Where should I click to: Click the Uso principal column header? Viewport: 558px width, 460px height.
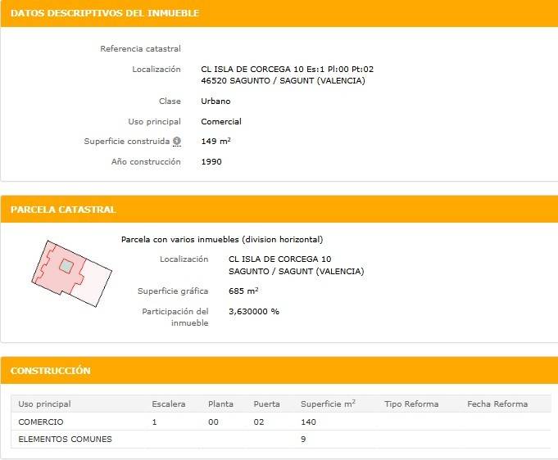[44, 404]
